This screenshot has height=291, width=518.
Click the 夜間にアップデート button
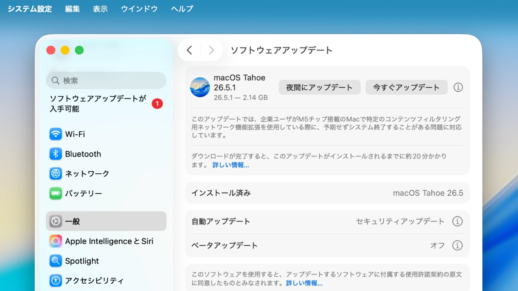(x=319, y=87)
